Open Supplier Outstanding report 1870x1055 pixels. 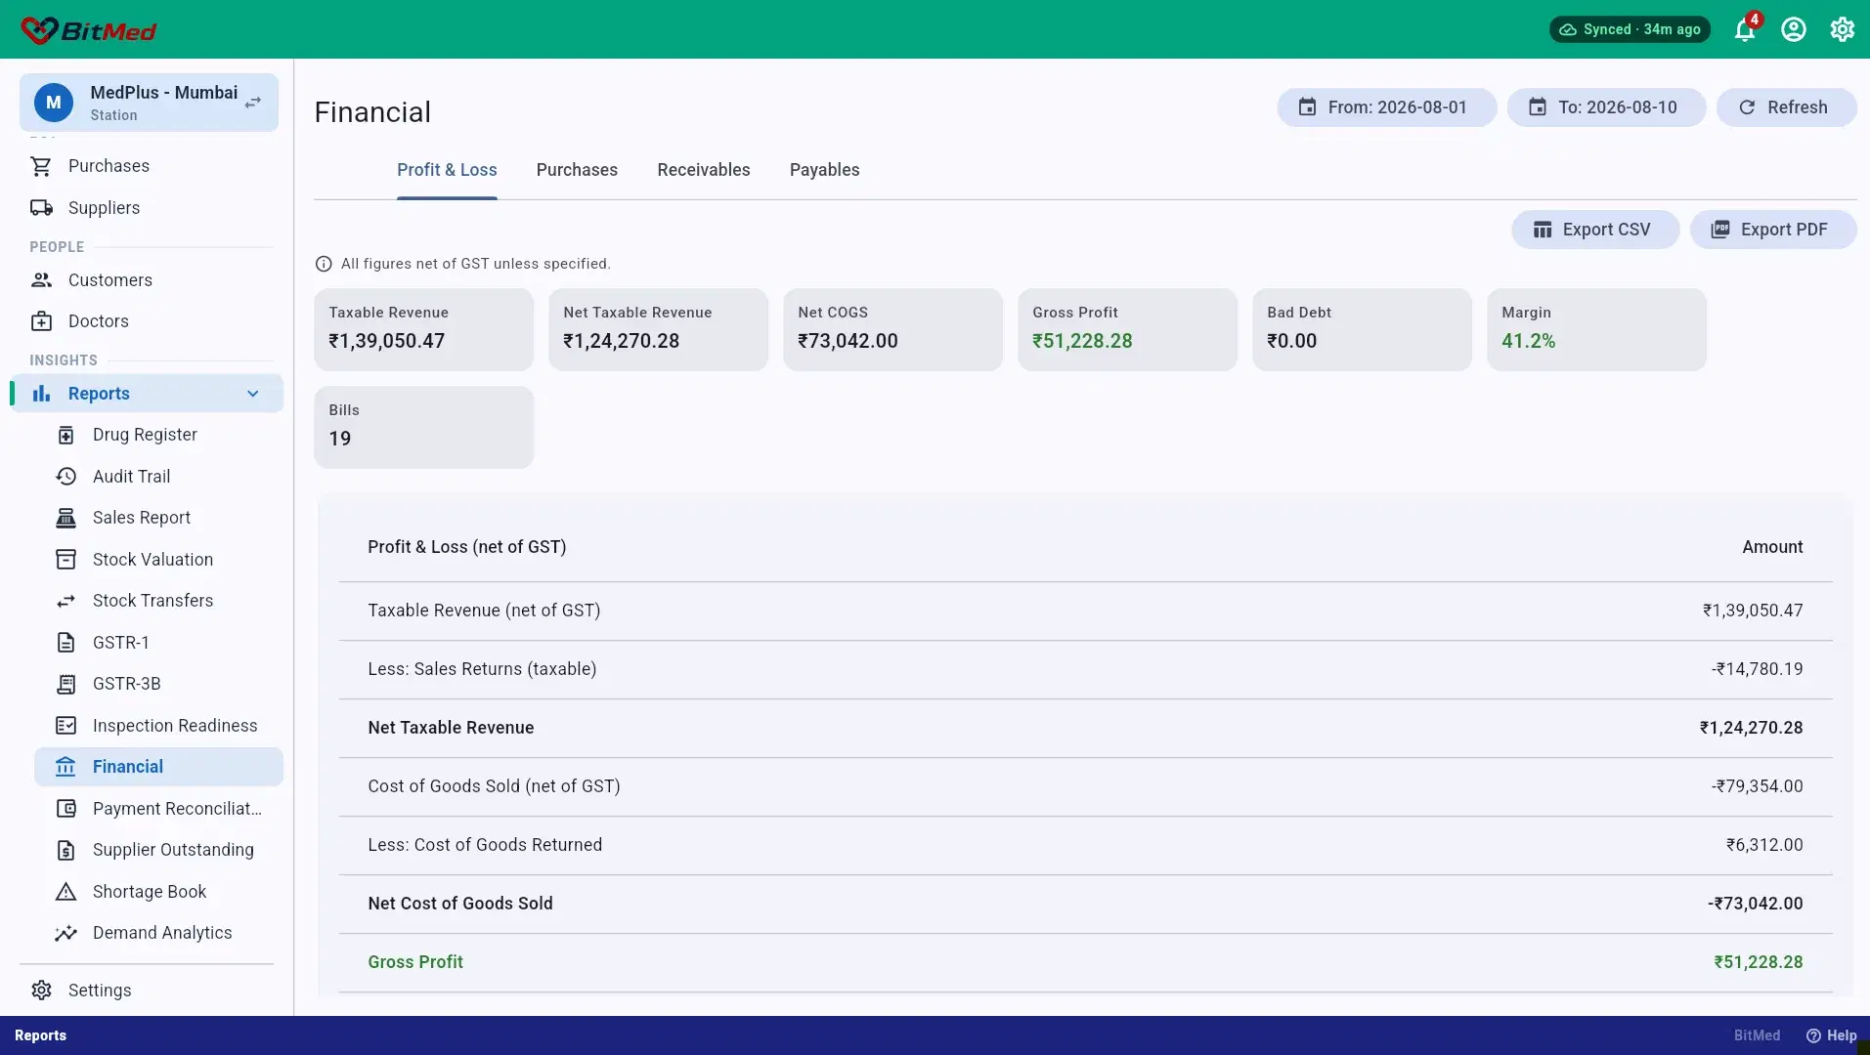pos(158,850)
